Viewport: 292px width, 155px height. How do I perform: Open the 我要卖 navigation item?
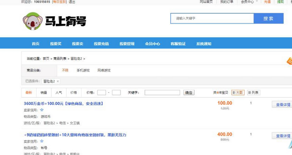pos(77,44)
